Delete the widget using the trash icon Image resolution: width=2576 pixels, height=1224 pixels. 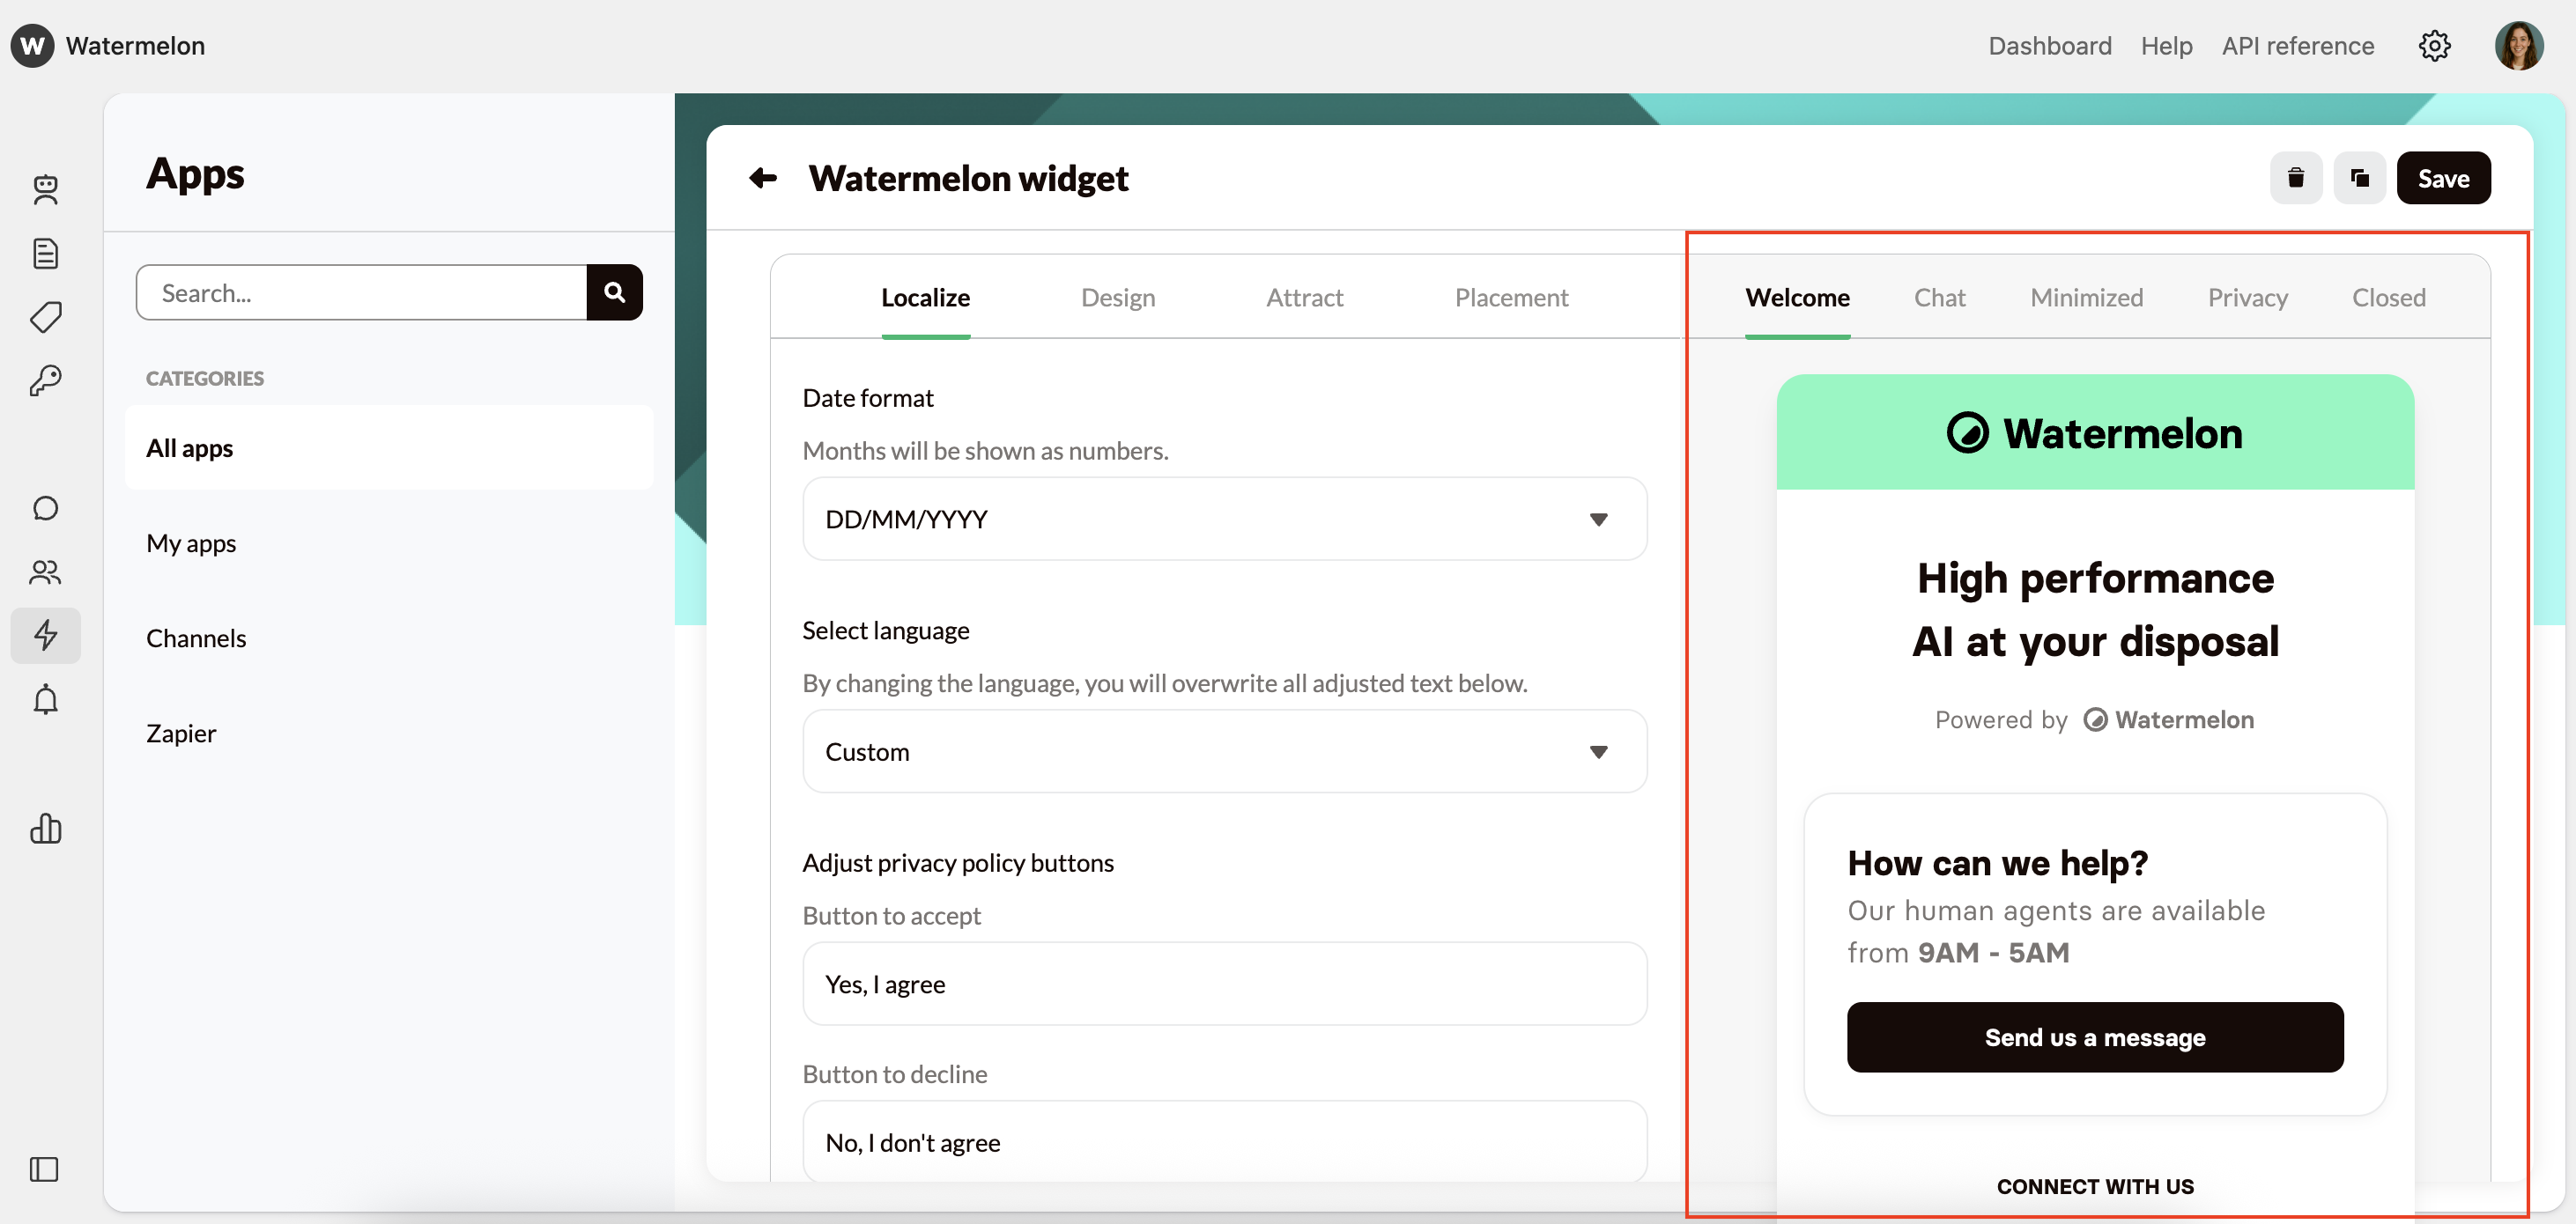pyautogui.click(x=2296, y=178)
